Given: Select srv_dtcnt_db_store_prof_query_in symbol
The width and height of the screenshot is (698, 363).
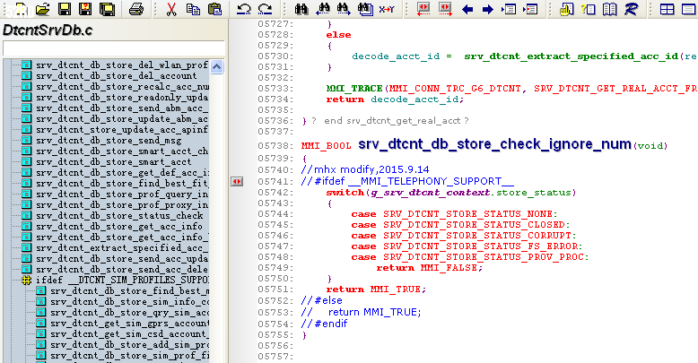Looking at the screenshot, I should point(122,194).
